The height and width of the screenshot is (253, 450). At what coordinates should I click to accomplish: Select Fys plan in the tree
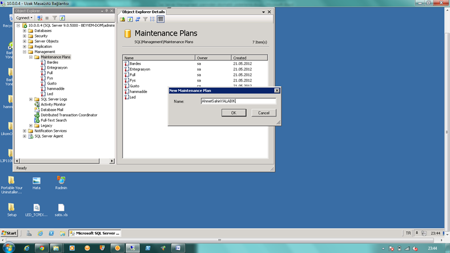pyautogui.click(x=50, y=78)
